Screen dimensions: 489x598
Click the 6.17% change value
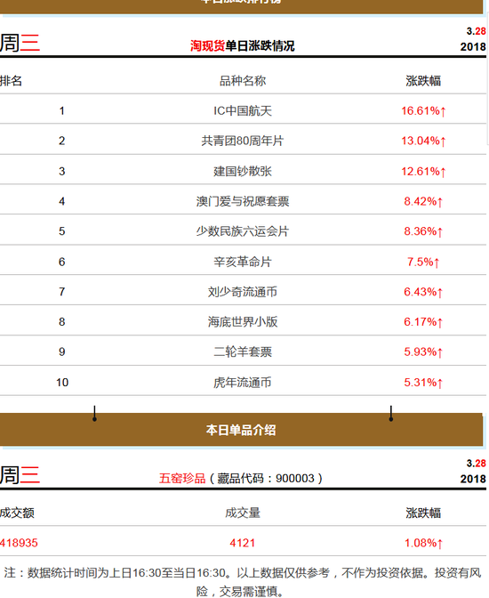pyautogui.click(x=423, y=322)
